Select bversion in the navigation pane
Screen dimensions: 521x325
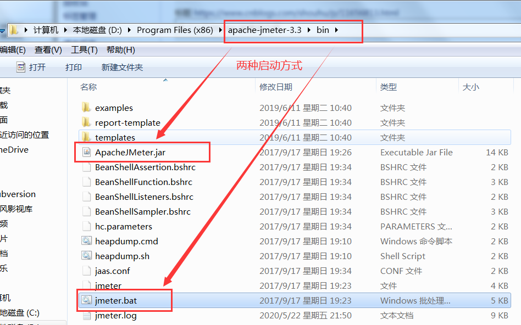18,194
